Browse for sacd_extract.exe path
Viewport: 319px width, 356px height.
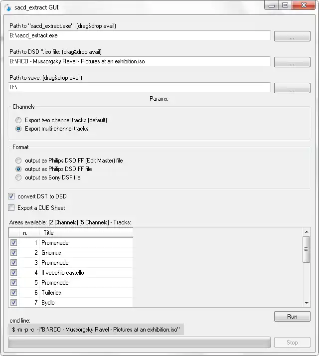[x=292, y=36]
